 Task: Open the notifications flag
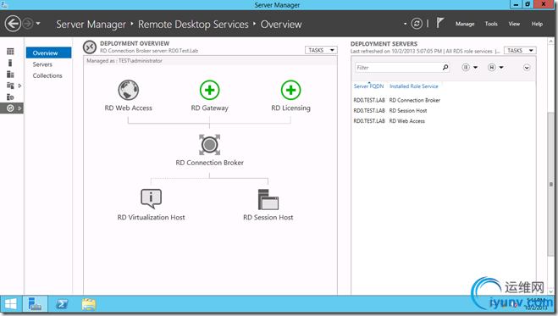[440, 23]
